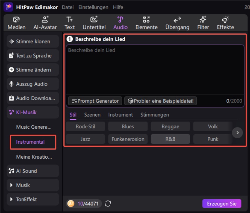Click the Audio Download icon

(x=11, y=98)
